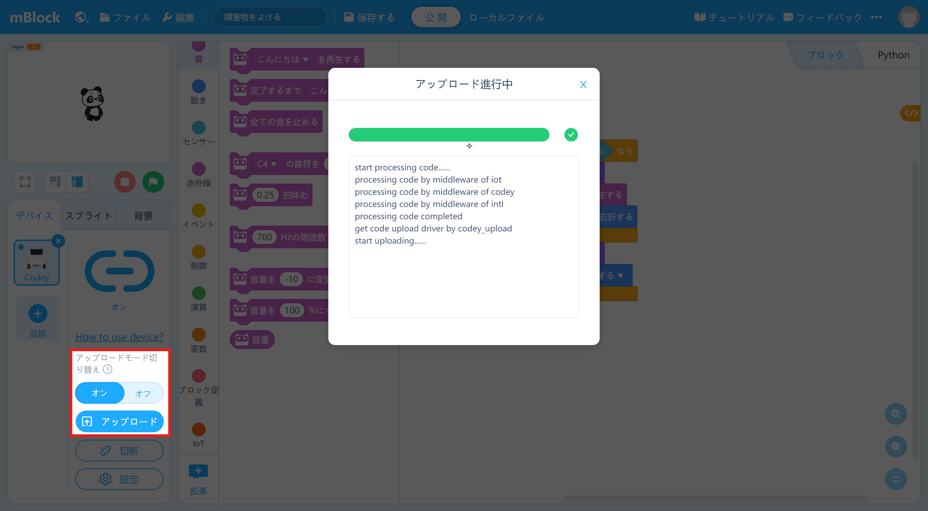
Task: Select the Codey device thumbnail
Action: 36,262
